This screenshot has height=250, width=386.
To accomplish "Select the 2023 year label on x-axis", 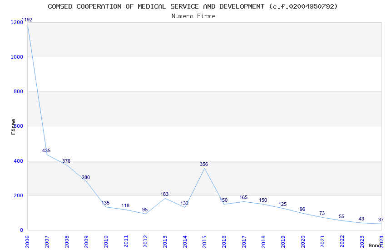I will click(x=361, y=241).
